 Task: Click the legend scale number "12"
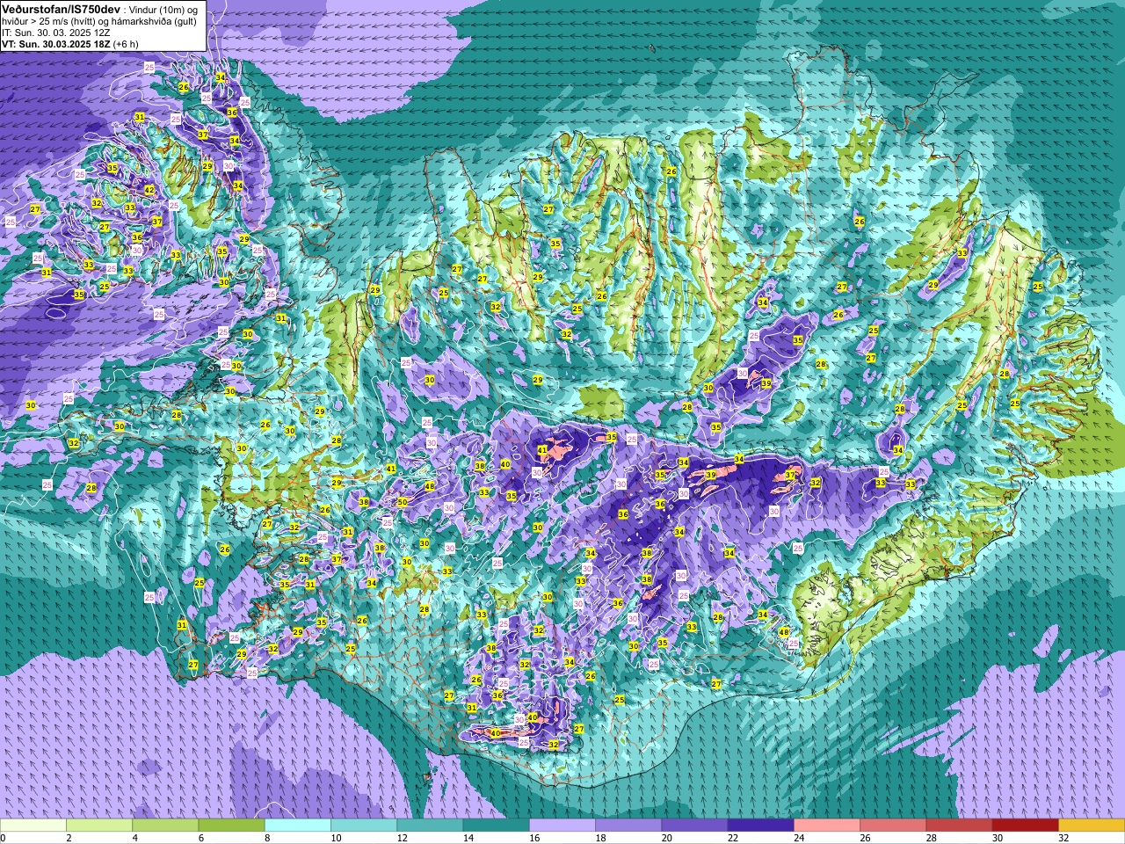pos(402,838)
